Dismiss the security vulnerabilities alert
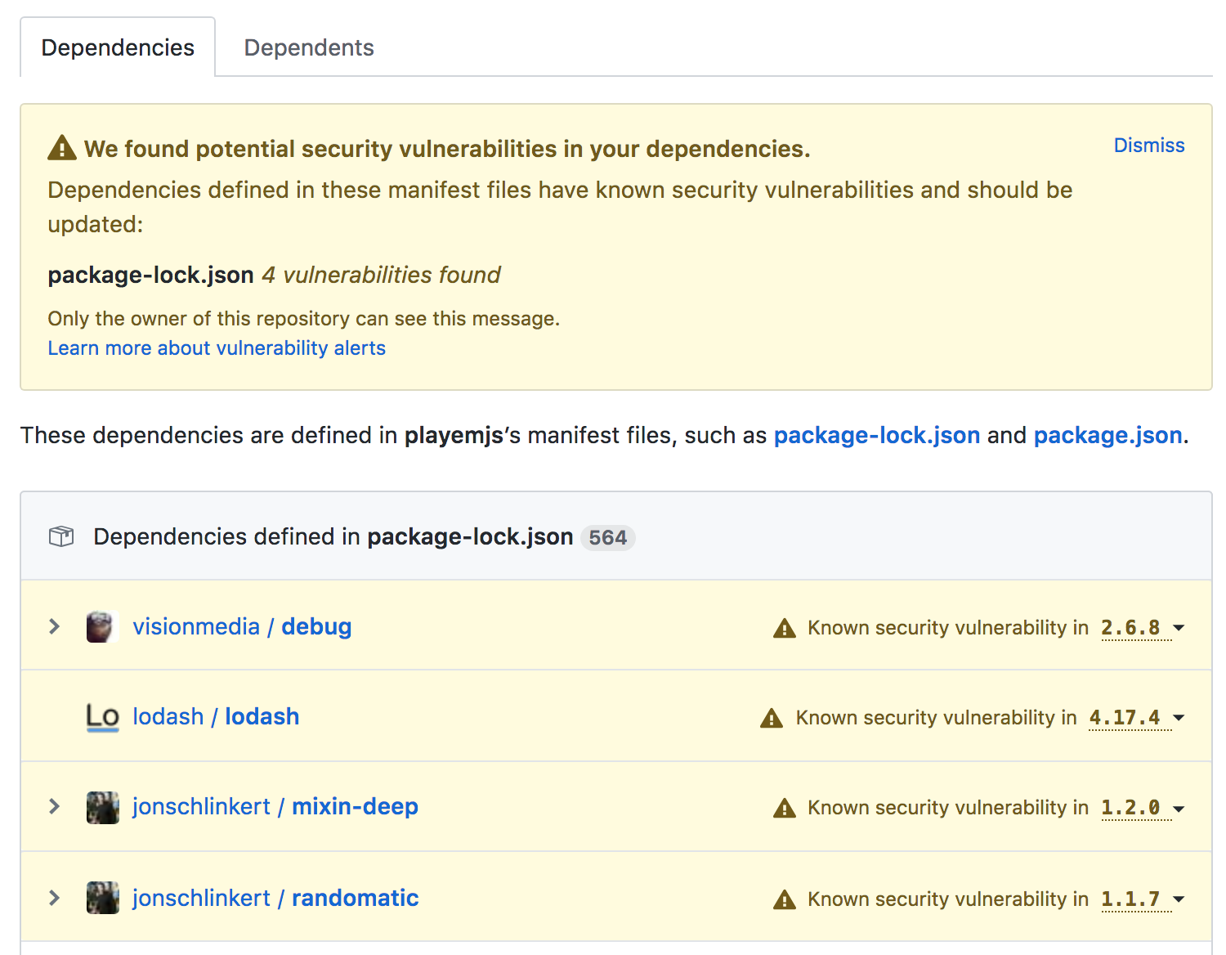 (x=1148, y=146)
